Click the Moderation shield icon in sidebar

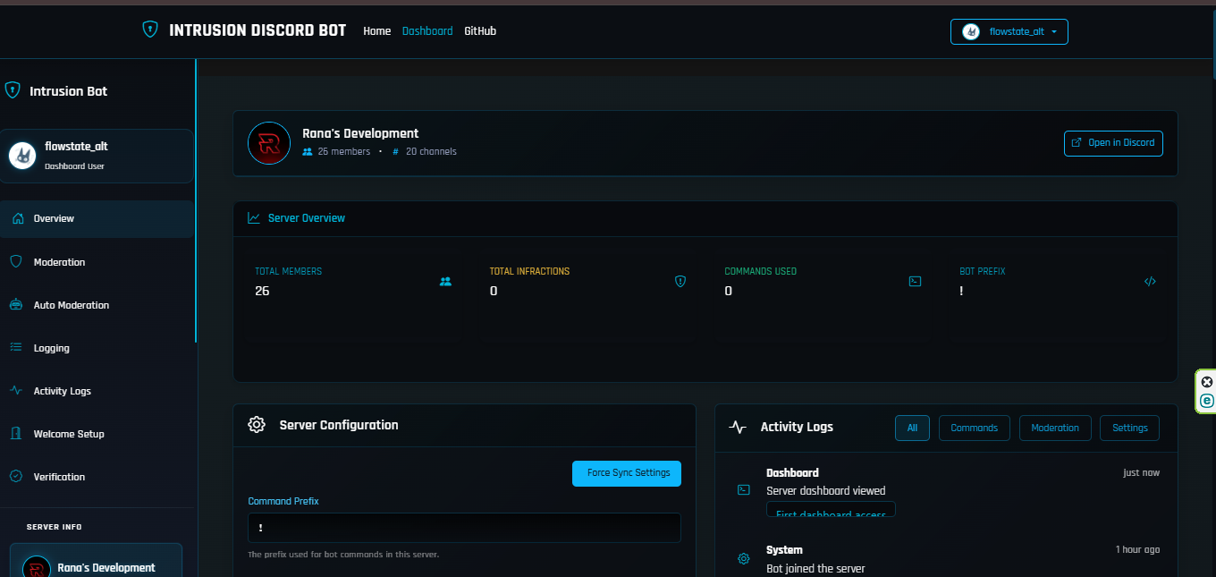pyautogui.click(x=15, y=261)
